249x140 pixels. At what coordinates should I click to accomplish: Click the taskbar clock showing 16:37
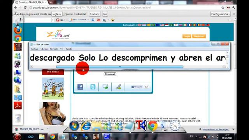pyautogui.click(x=227, y=136)
